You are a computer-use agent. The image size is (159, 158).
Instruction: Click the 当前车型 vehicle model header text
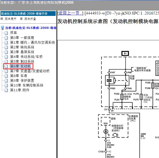(x=37, y=2)
